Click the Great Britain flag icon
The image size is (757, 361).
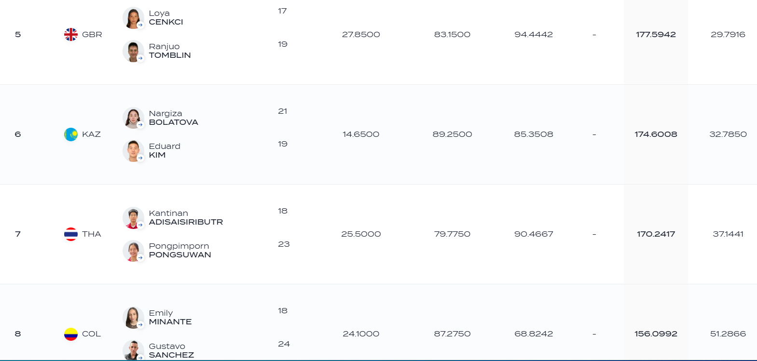coord(71,34)
